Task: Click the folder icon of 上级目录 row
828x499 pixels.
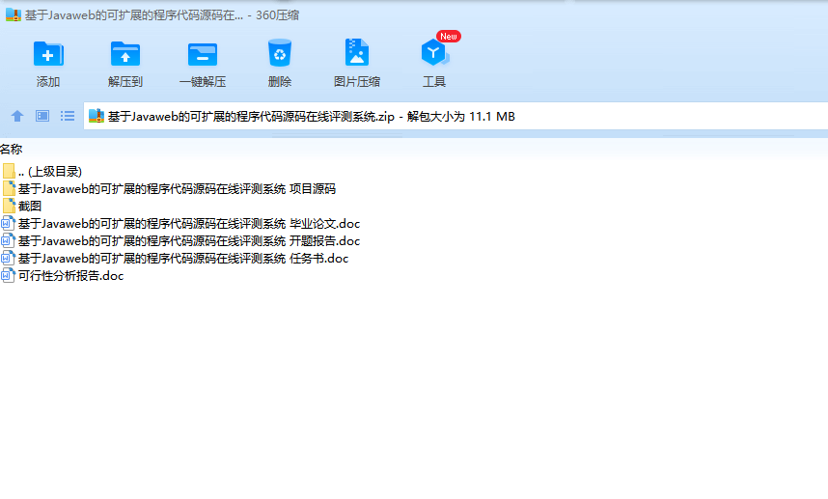Action: click(9, 171)
